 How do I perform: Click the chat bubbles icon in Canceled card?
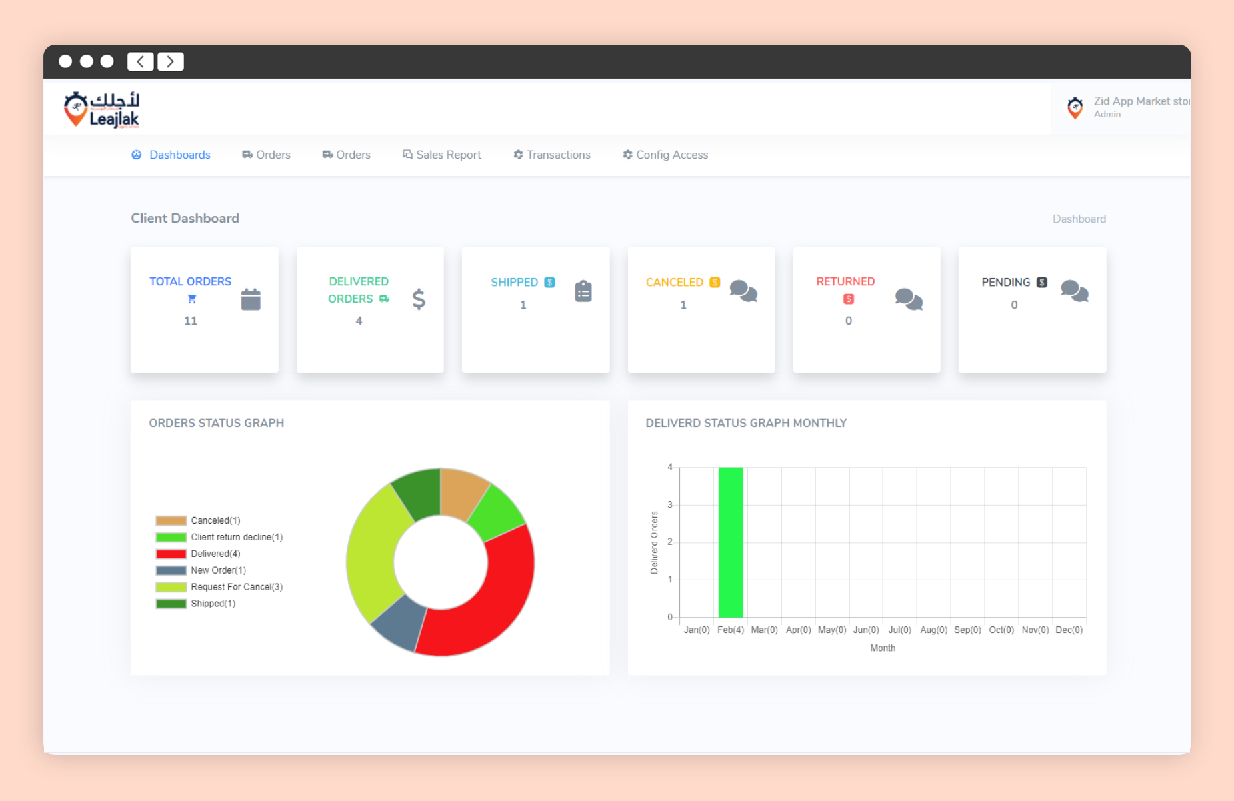743,291
